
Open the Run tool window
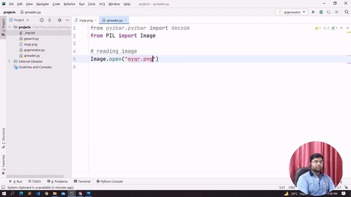[x=16, y=181]
